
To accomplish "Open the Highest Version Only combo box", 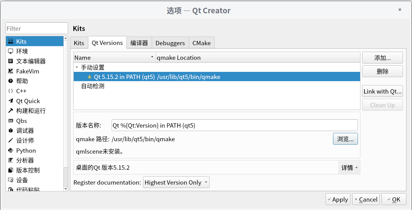I will tap(176, 182).
